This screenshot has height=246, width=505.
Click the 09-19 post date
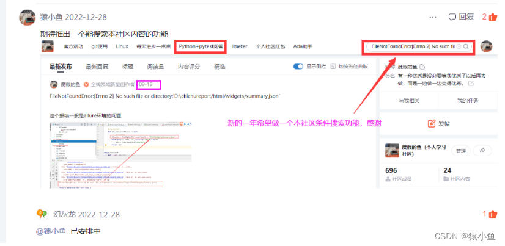[146, 85]
